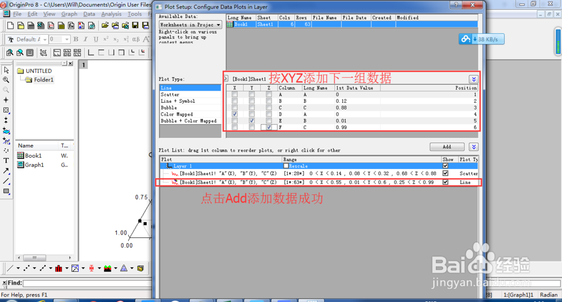This screenshot has width=562, height=302.
Task: Click the ternary plot icon in bottom toolbar
Action: (x=124, y=268)
